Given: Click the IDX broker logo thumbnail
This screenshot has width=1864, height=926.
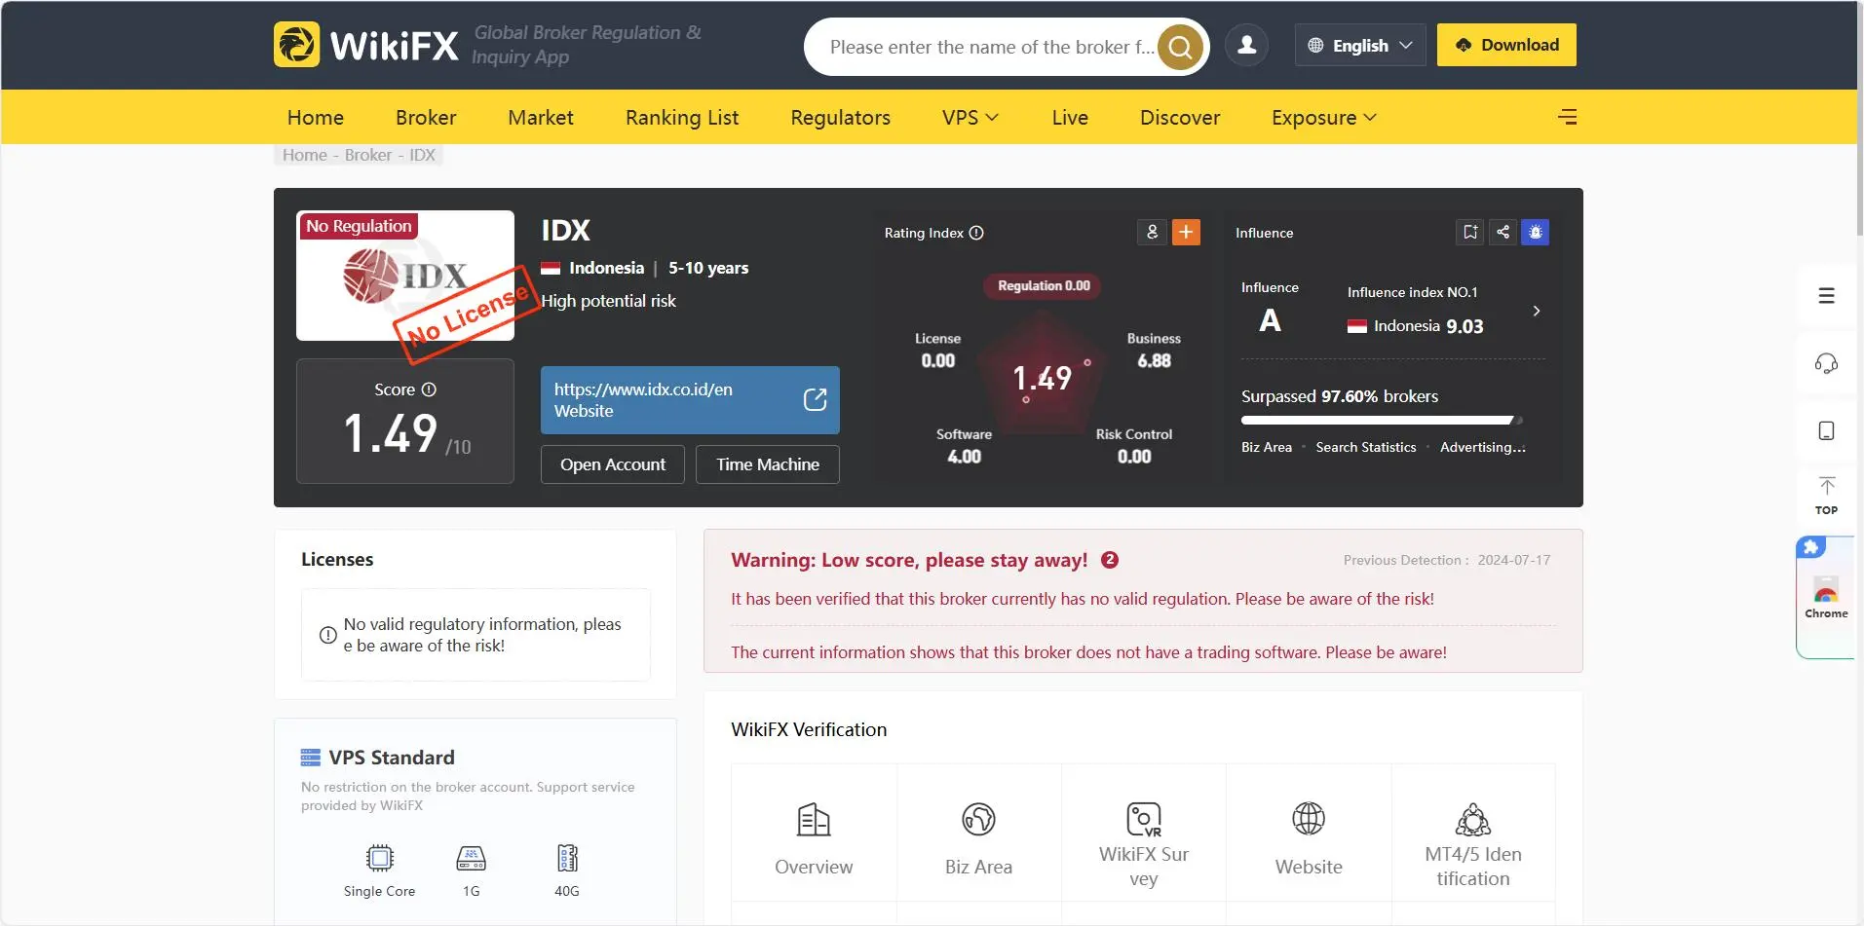Looking at the screenshot, I should 405,276.
